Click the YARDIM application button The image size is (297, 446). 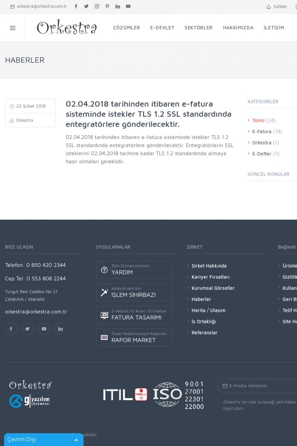(134, 270)
